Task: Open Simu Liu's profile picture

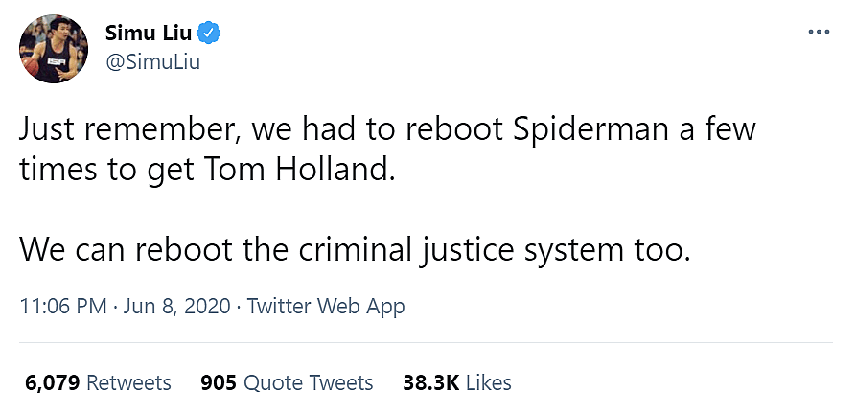Action: tap(51, 48)
